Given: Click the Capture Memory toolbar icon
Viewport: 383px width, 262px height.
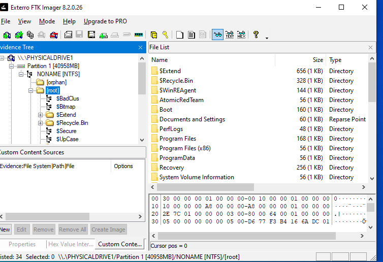Looking at the screenshot, I should (x=138, y=35).
